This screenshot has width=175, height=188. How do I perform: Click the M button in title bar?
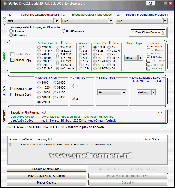click(x=150, y=4)
